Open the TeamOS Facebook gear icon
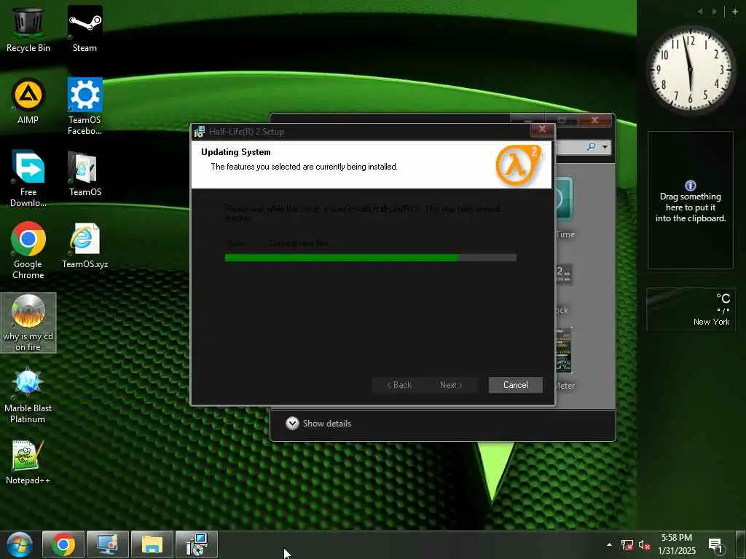This screenshot has width=746, height=559. pyautogui.click(x=85, y=106)
